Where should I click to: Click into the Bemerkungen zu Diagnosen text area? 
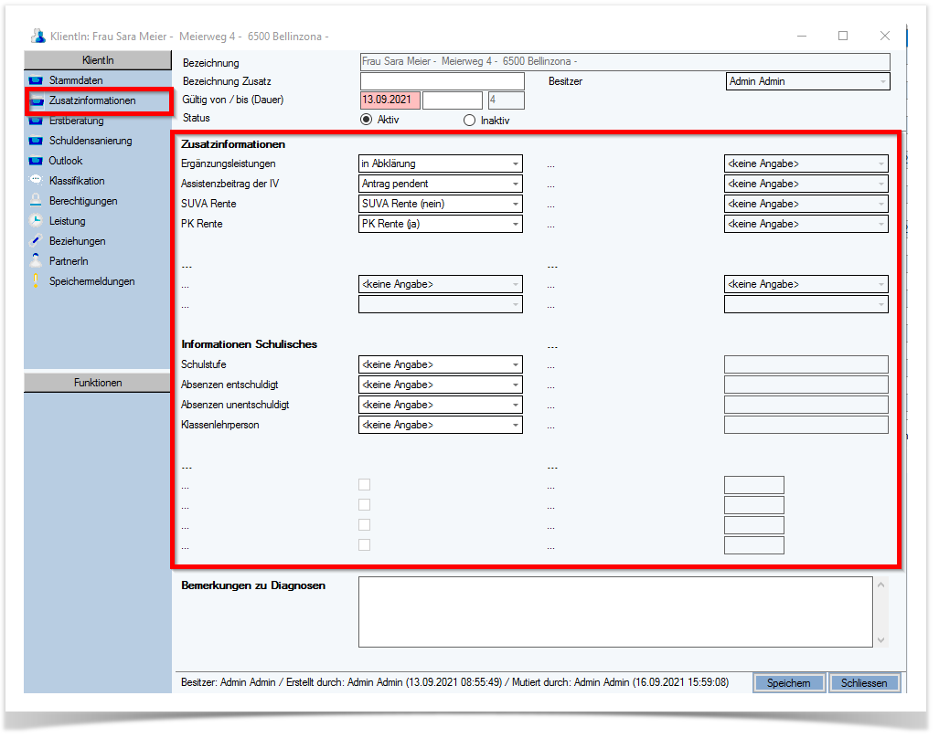tap(615, 612)
